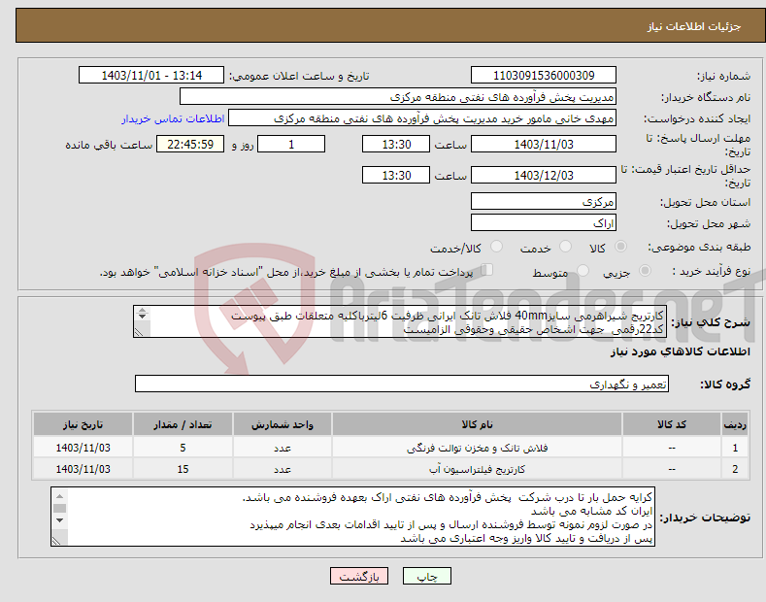Click the remaining time field 22:45:59
The height and width of the screenshot is (602, 766).
[x=190, y=144]
